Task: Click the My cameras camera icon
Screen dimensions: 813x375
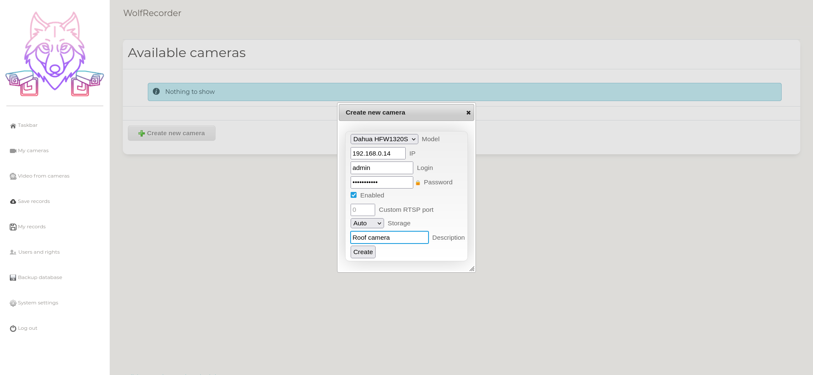Action: pyautogui.click(x=13, y=151)
